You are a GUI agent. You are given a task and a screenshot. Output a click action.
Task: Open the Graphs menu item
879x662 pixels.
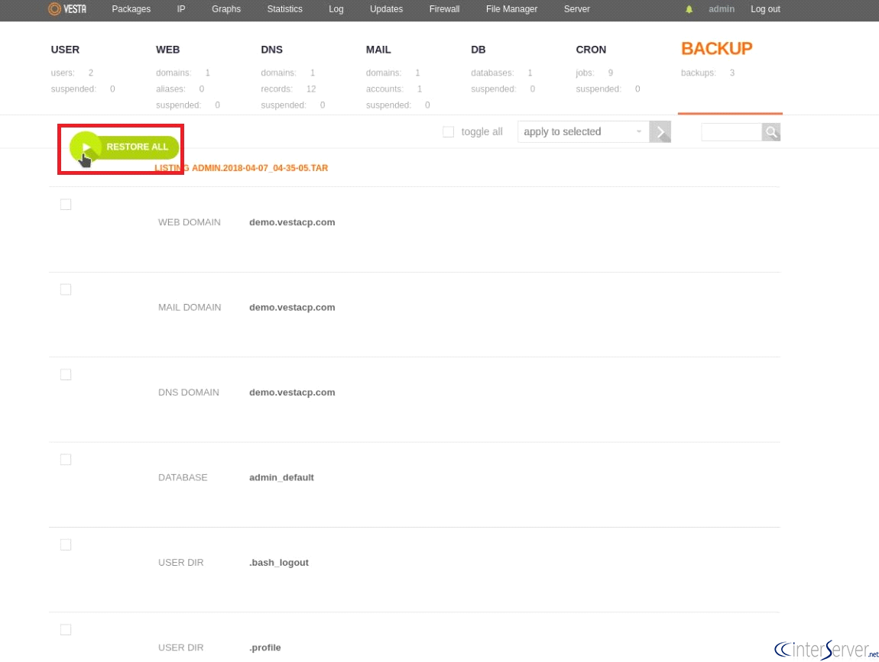[x=226, y=9]
